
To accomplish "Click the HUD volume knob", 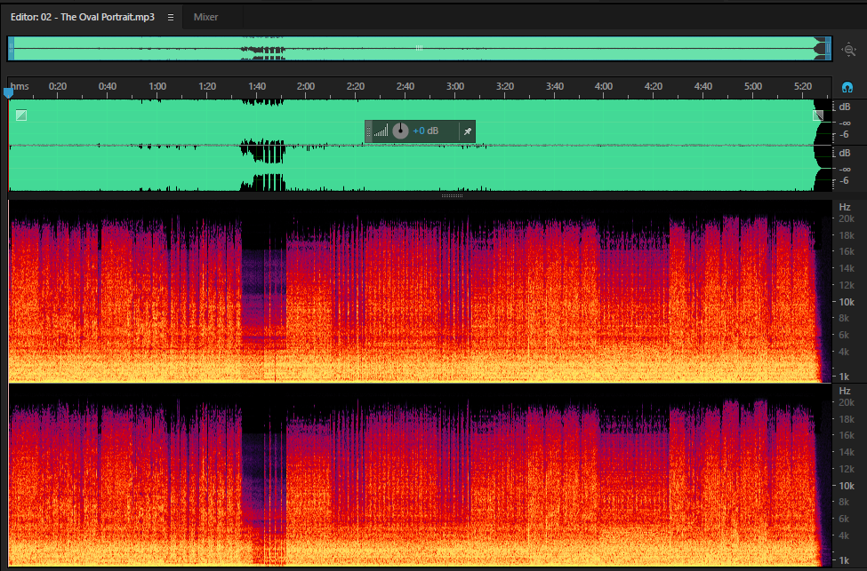I will pos(400,131).
